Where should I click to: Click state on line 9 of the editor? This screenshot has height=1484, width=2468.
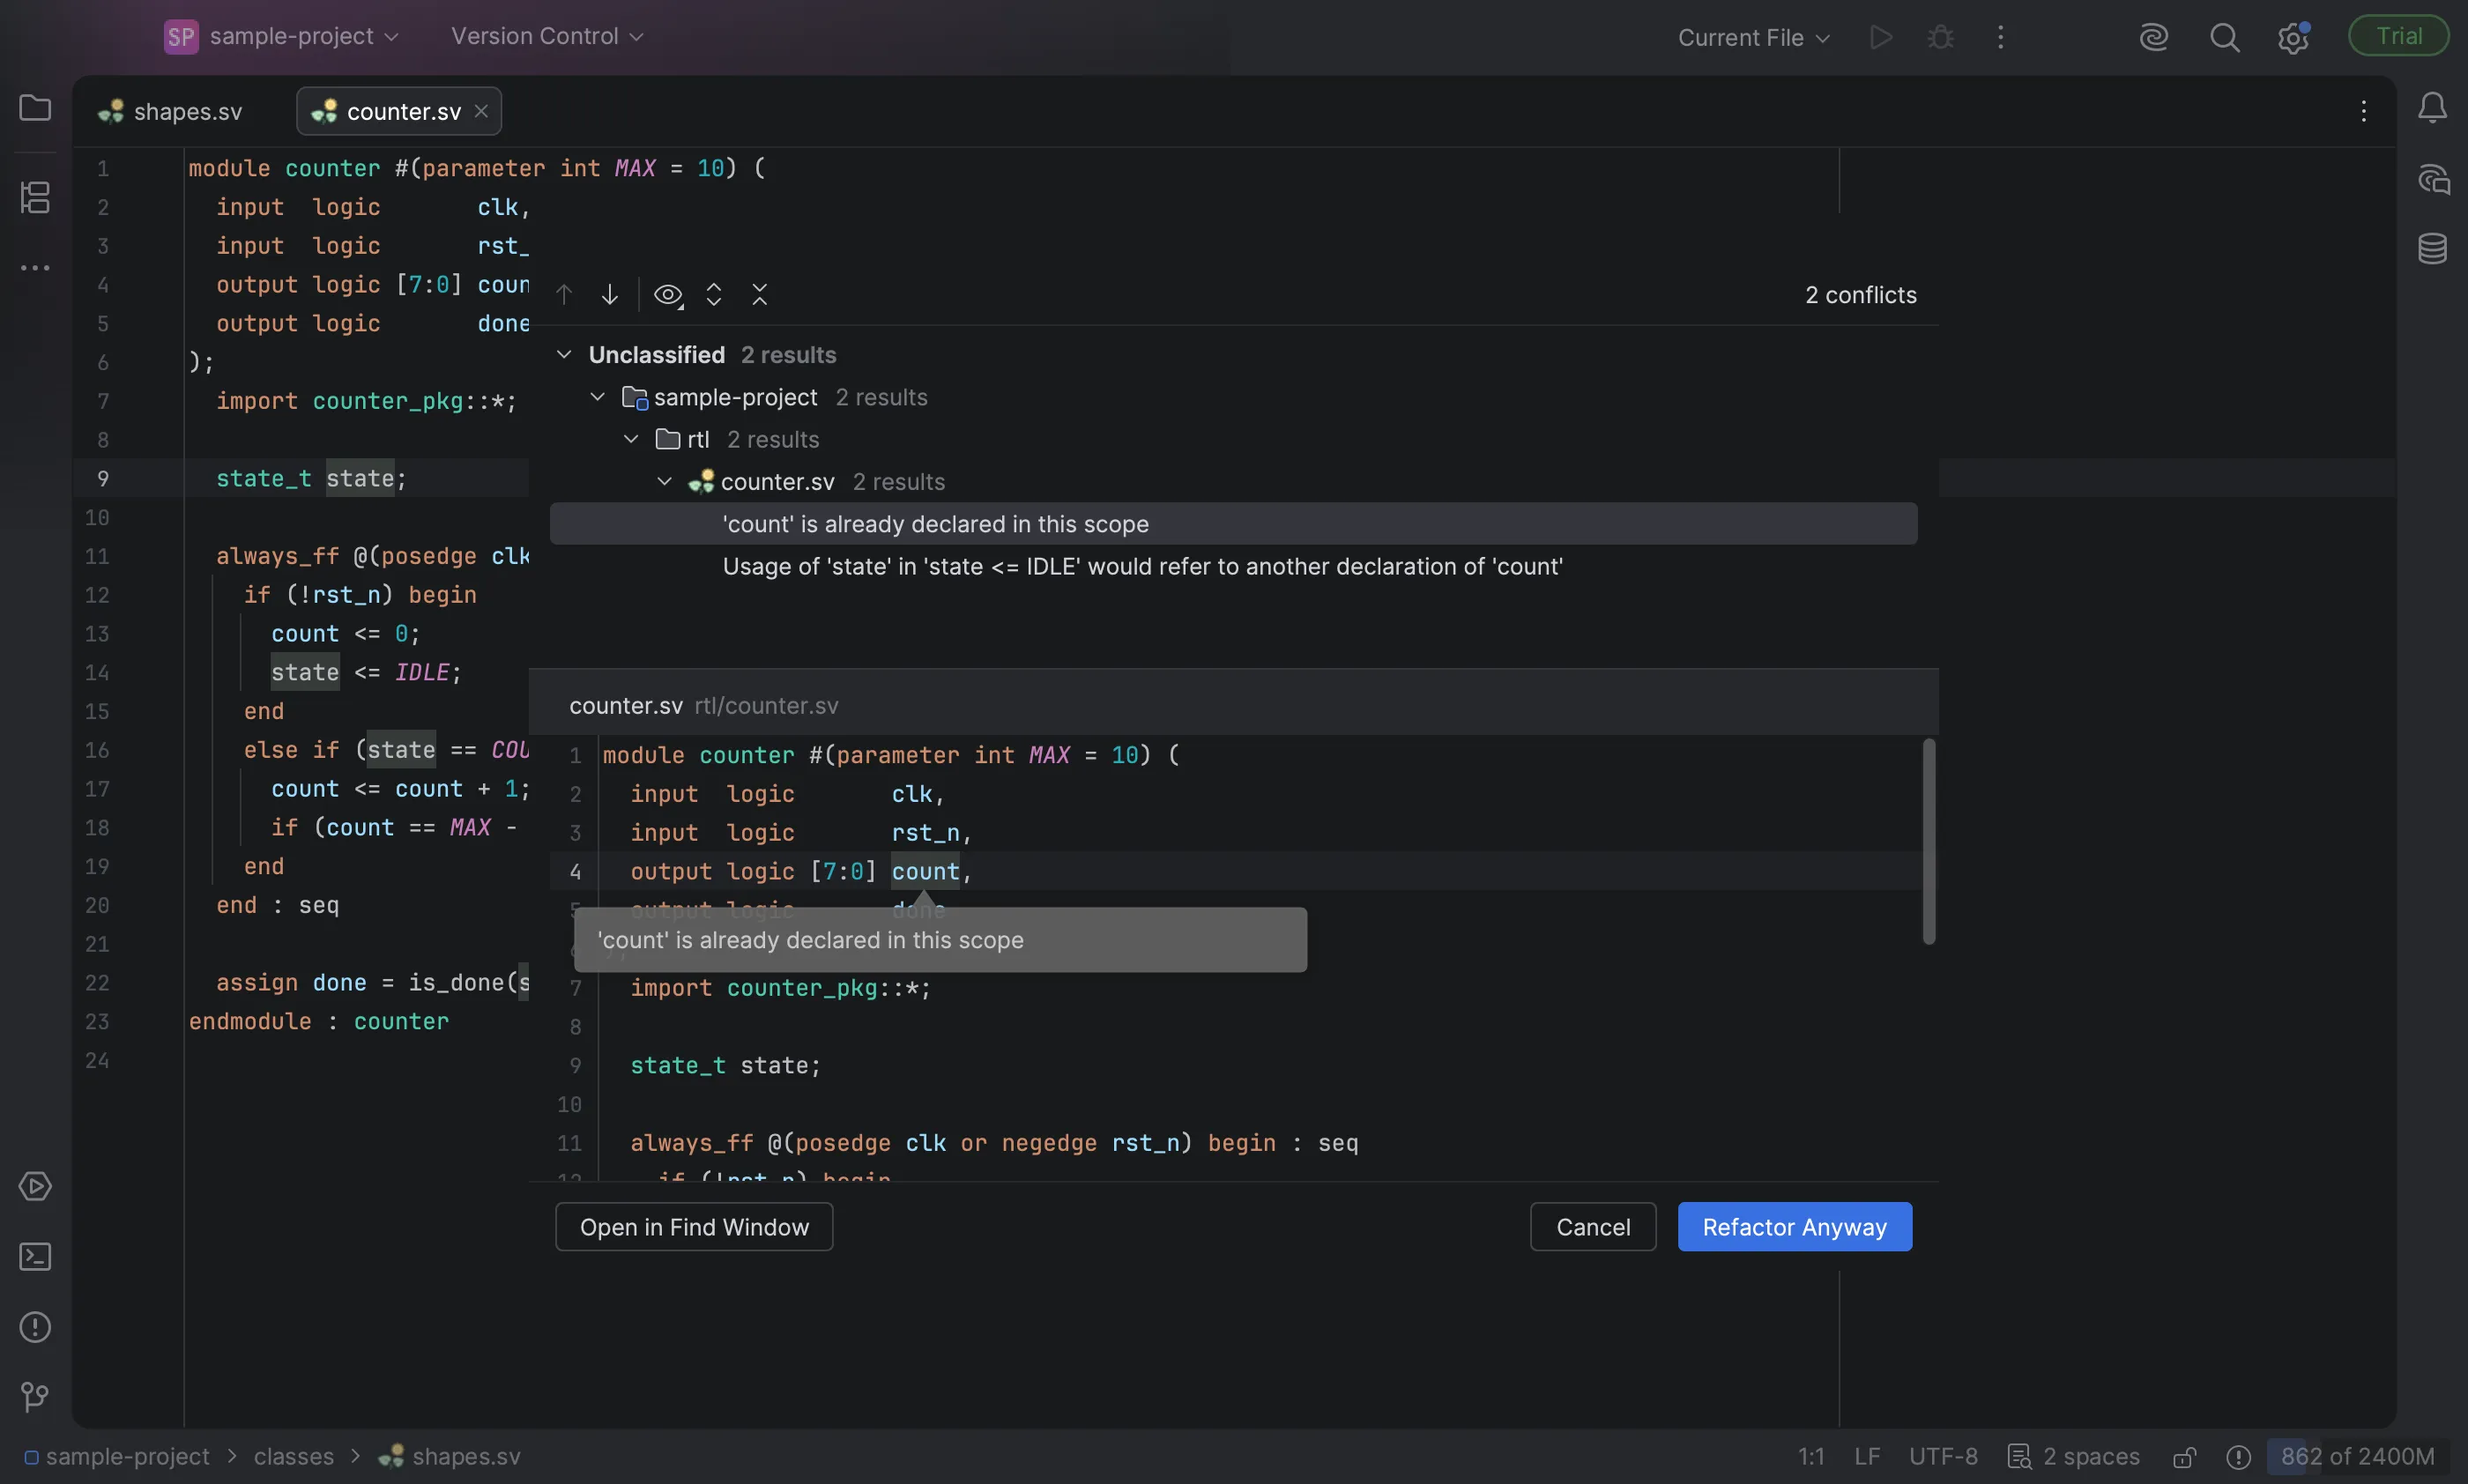pyautogui.click(x=360, y=479)
